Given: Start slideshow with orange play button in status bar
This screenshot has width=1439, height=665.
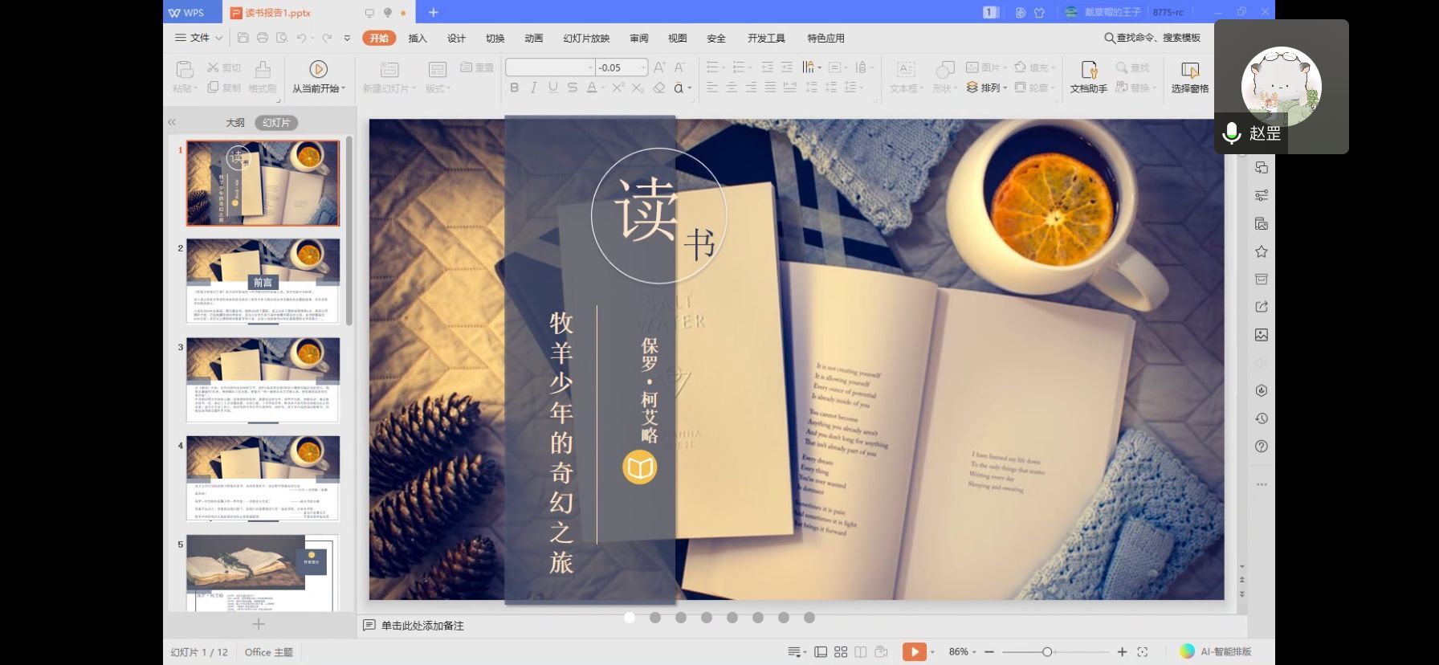Looking at the screenshot, I should (914, 652).
